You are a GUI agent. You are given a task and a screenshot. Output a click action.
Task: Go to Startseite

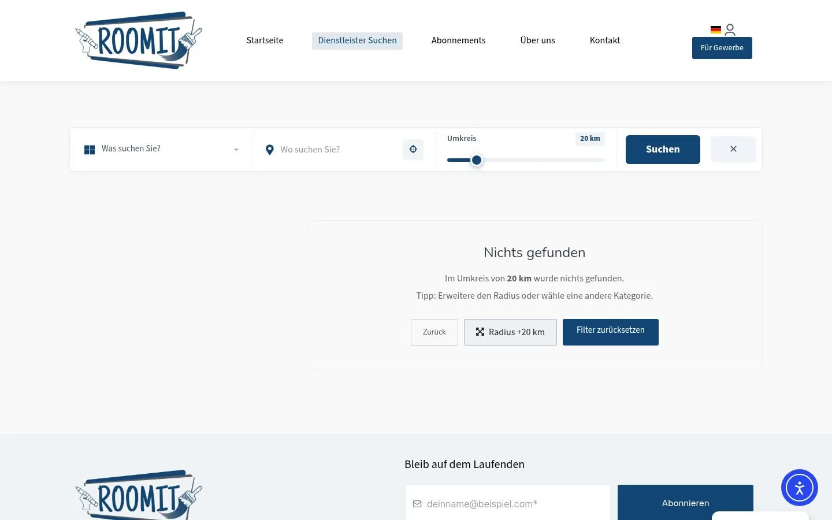tap(265, 40)
